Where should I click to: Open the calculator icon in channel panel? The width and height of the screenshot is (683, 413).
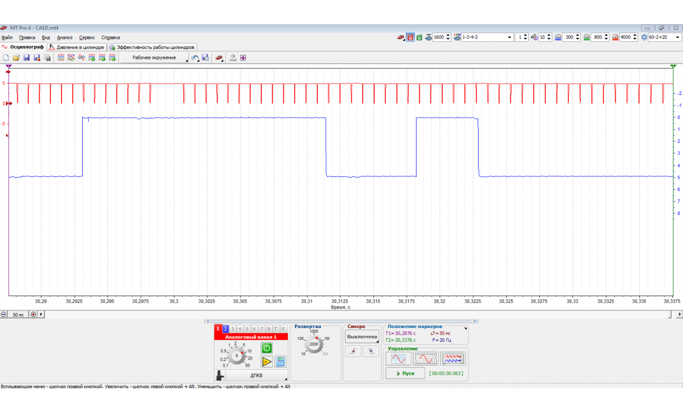pos(281,362)
